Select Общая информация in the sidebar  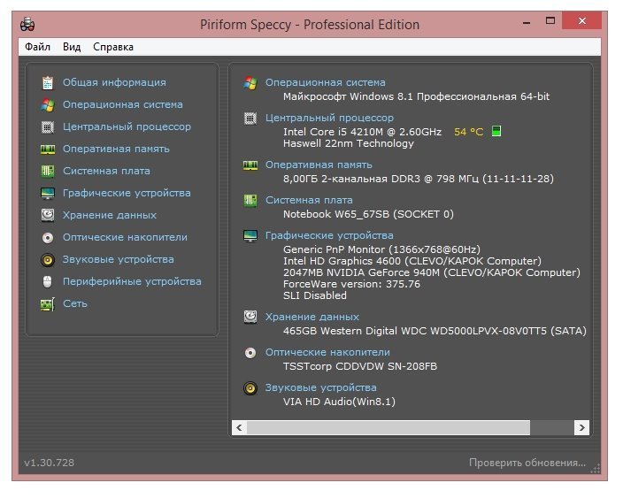(x=114, y=82)
